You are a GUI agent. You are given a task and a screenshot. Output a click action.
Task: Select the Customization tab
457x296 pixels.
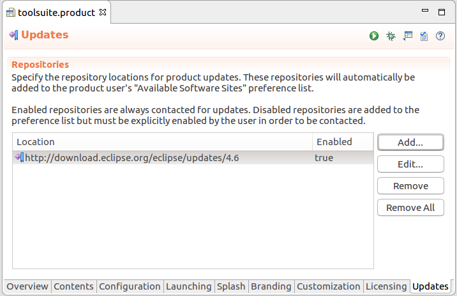click(x=329, y=286)
